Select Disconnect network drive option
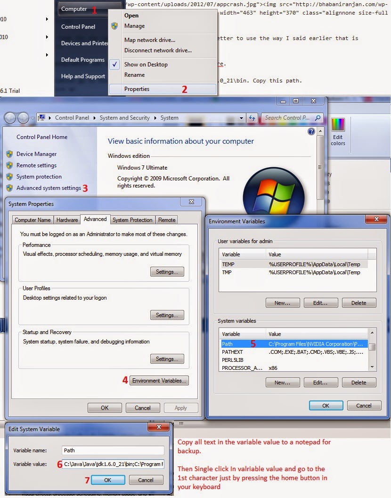Viewport: 391px width, 498px height. pos(158,50)
